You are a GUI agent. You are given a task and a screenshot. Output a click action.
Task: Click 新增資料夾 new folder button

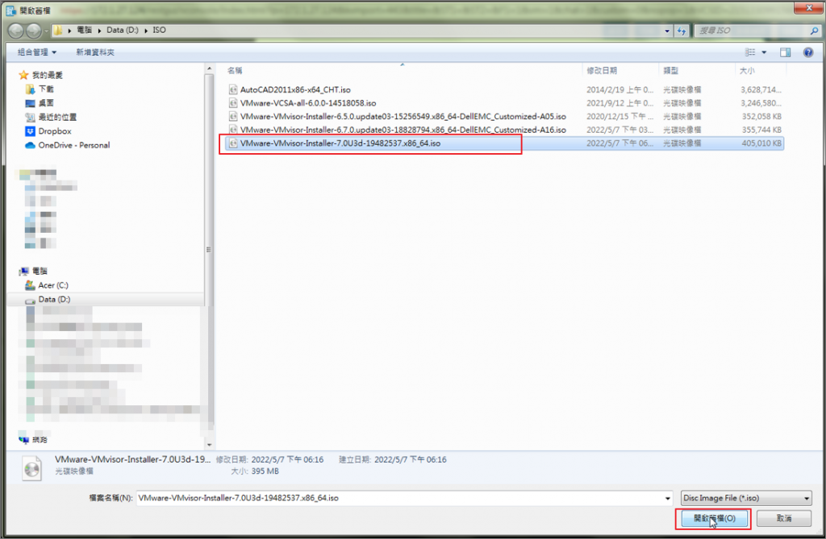95,52
